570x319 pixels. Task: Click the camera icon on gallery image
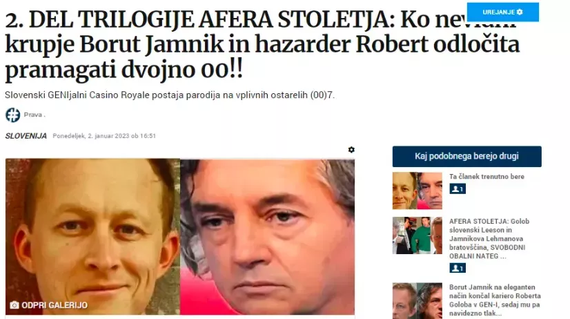14,304
